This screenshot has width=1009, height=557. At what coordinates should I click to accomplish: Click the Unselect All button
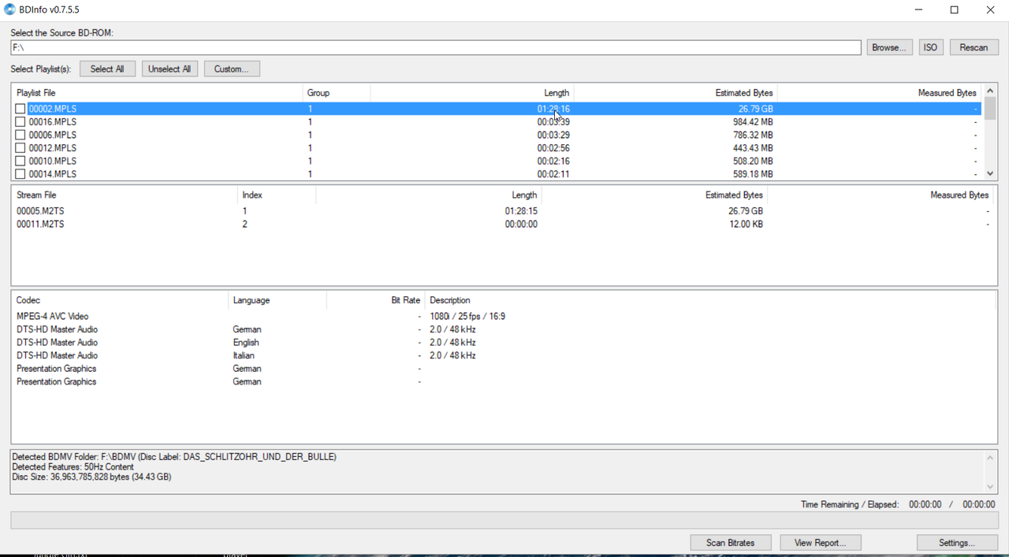[169, 69]
